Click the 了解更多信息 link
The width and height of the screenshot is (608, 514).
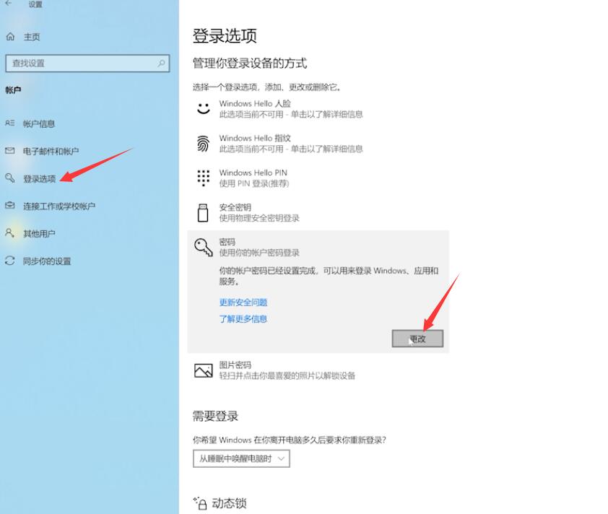243,319
